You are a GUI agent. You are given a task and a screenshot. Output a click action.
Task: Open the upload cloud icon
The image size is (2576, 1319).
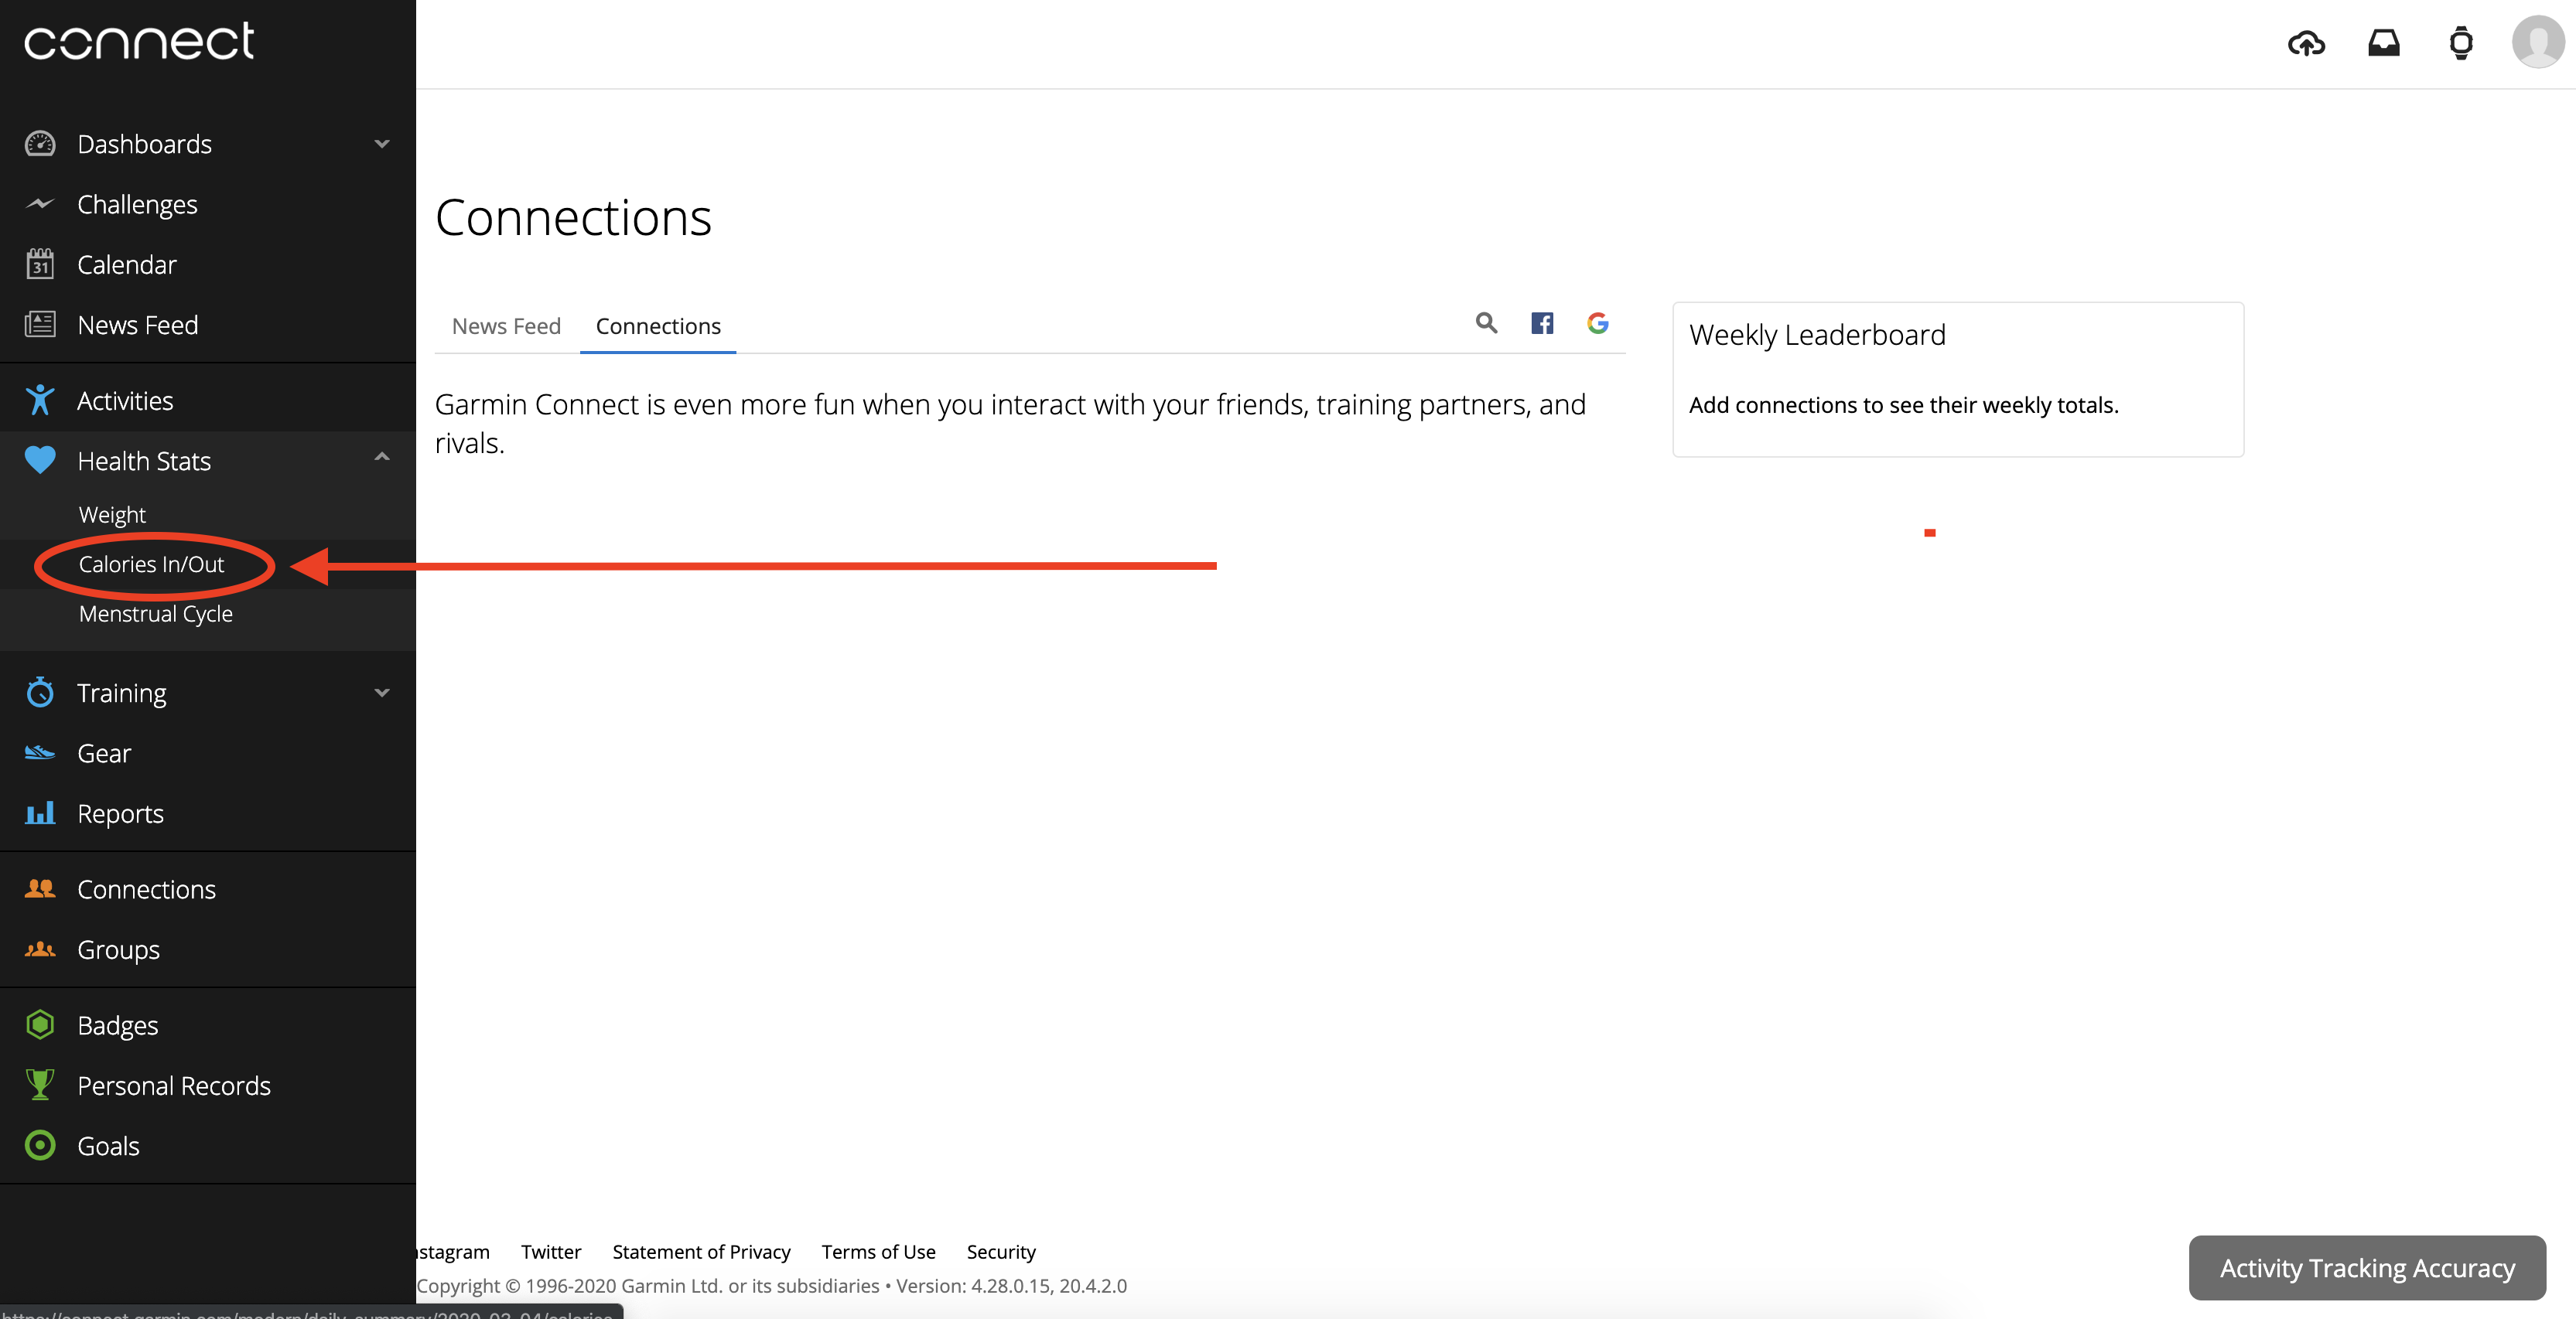[2306, 43]
